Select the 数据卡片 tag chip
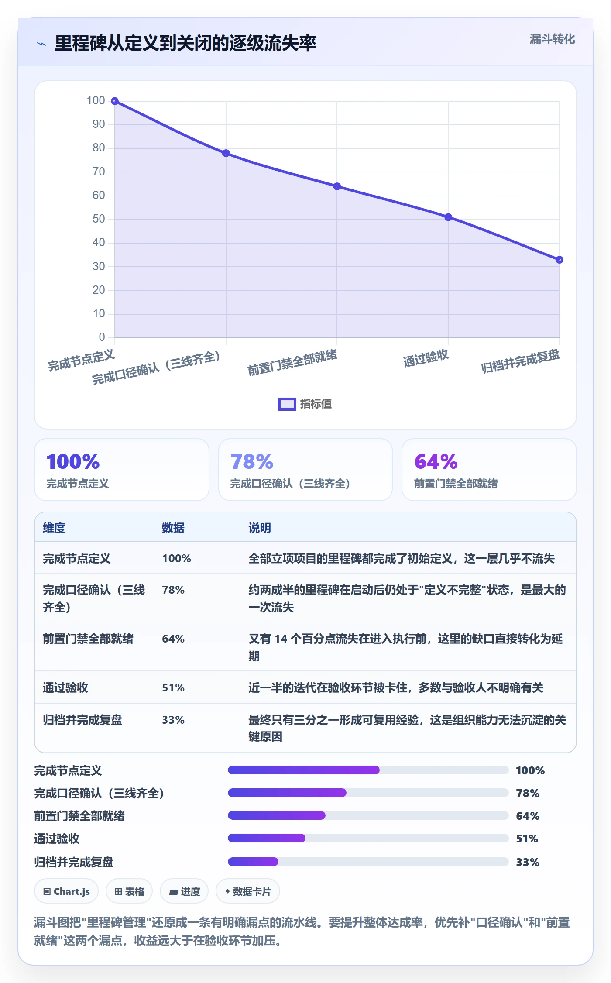This screenshot has width=611, height=983. [247, 891]
